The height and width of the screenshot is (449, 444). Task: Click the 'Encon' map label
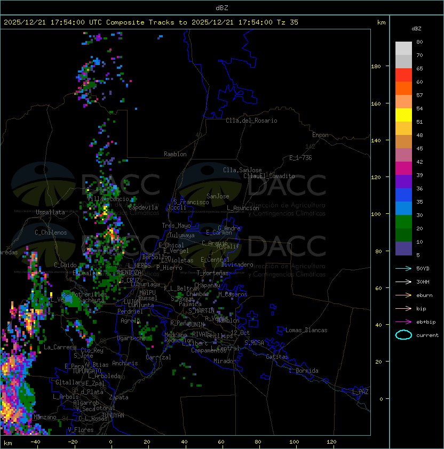pos(320,135)
